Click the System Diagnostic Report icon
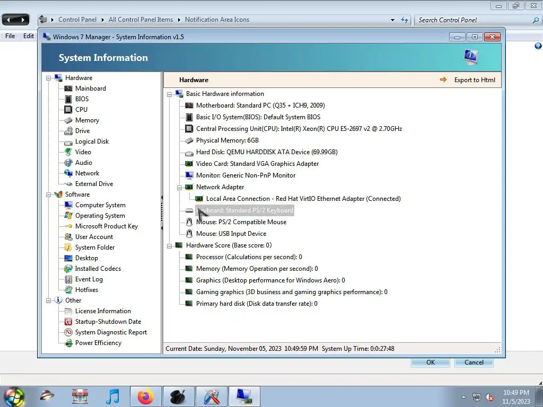543x407 pixels. click(x=68, y=333)
